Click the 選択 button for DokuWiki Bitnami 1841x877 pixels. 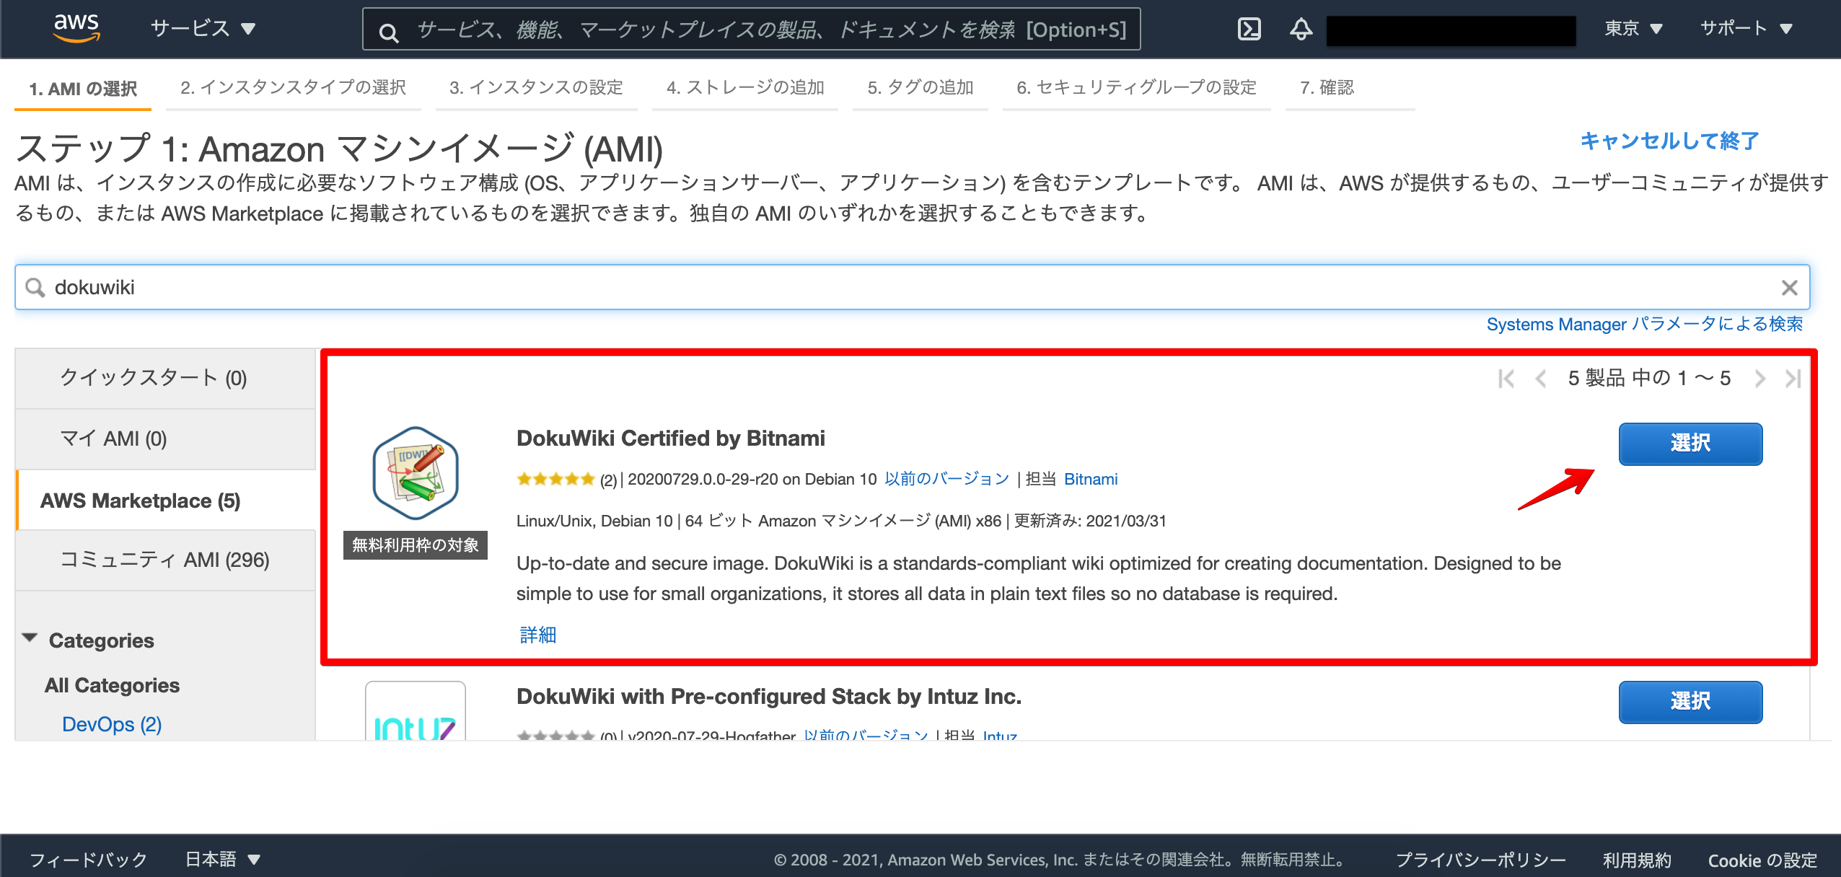pyautogui.click(x=1690, y=444)
